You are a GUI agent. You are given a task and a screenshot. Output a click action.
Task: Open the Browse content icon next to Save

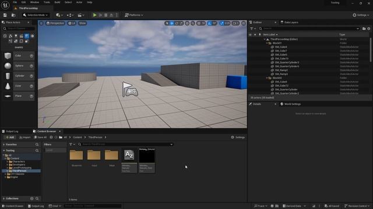click(x=13, y=15)
